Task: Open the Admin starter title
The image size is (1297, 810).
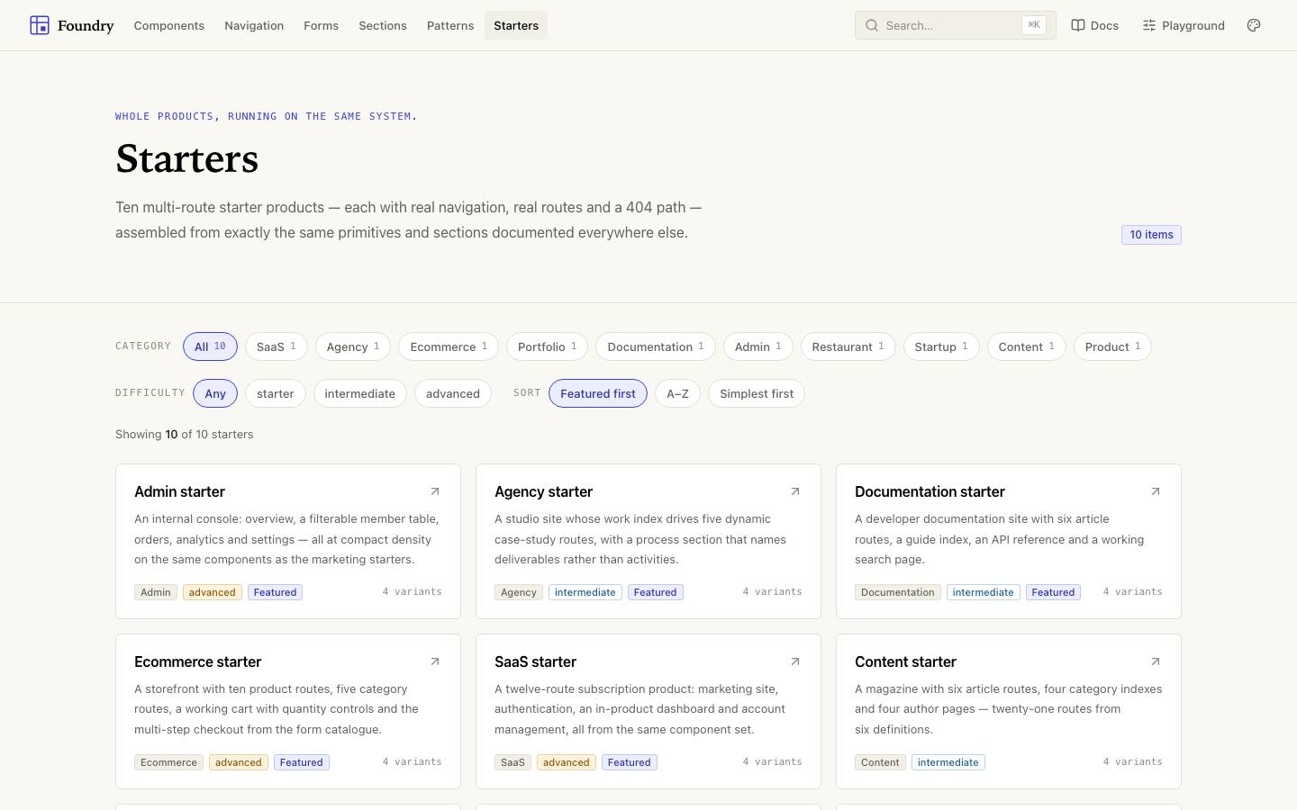Action: coord(179,491)
